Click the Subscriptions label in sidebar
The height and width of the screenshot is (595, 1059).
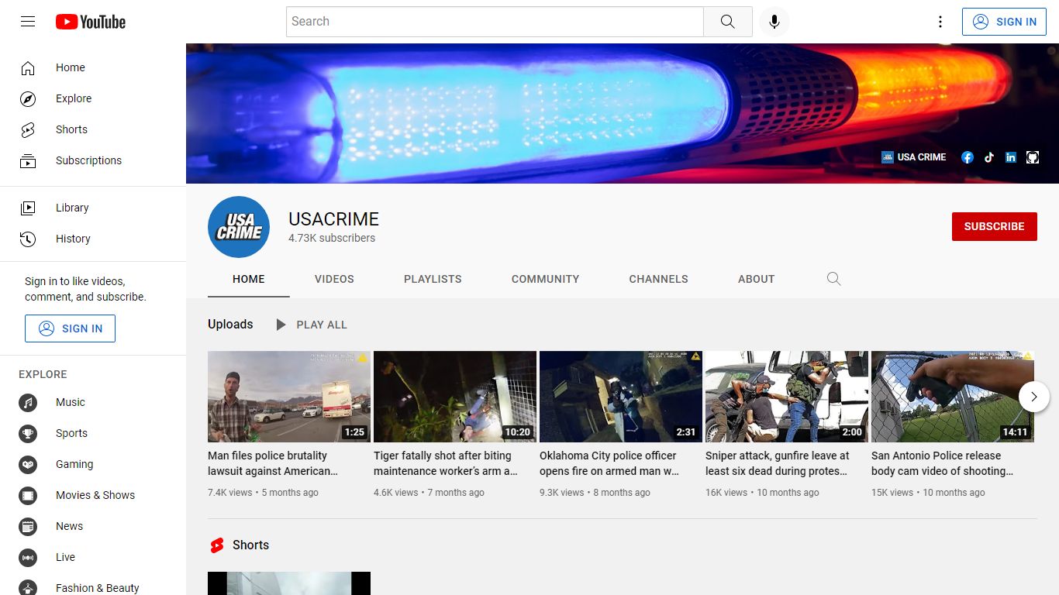(x=88, y=161)
